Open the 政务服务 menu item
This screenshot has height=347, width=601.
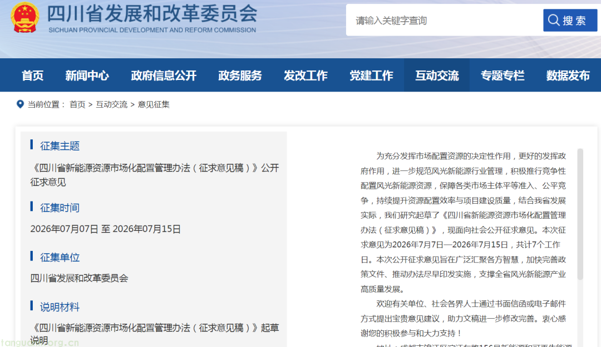240,76
